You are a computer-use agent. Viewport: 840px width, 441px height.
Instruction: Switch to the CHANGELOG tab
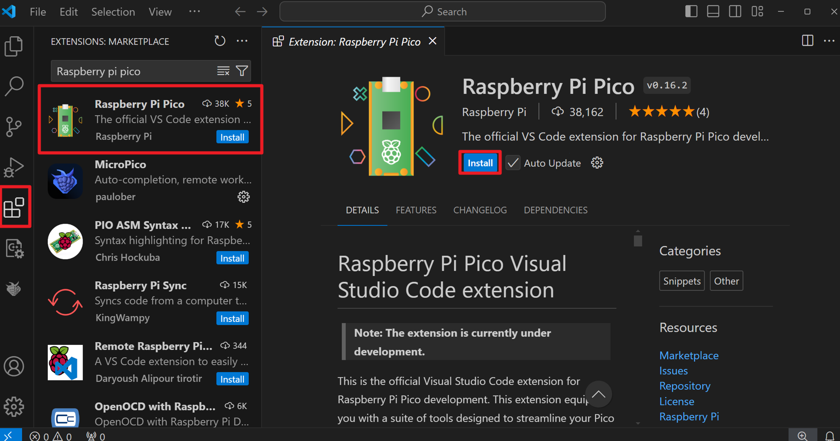coord(480,210)
